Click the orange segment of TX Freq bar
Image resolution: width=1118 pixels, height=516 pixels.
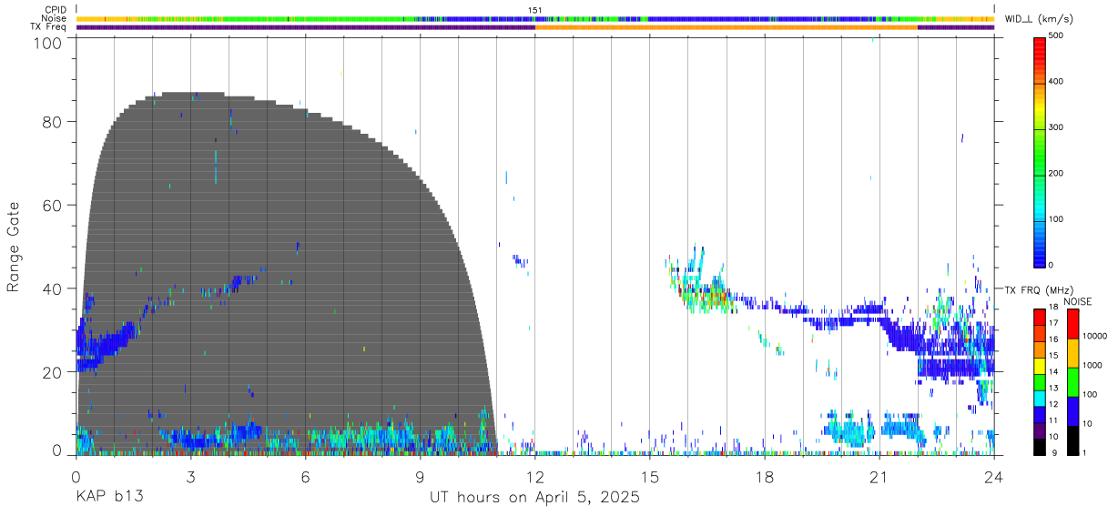[727, 27]
